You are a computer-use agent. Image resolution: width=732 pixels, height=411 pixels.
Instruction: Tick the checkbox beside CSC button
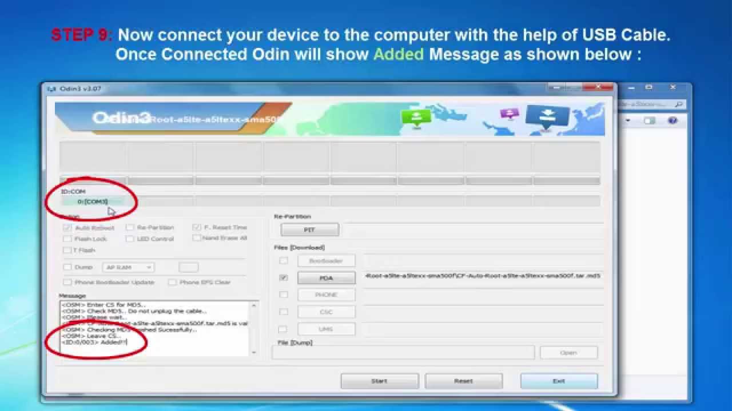284,312
